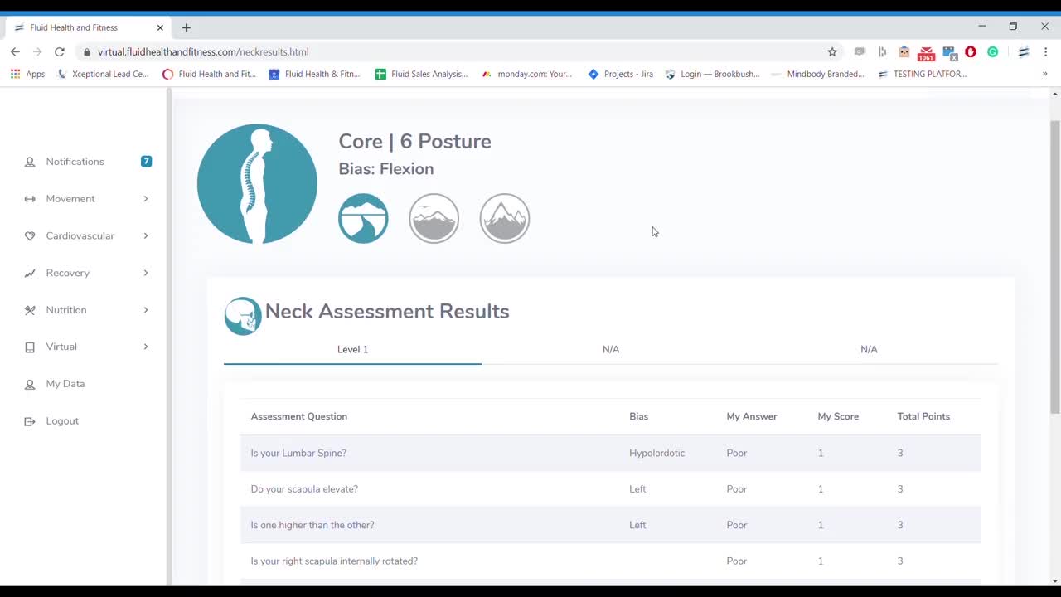1061x597 pixels.
Task: Click 'Is your right scapula internally rotated?' row
Action: point(611,561)
